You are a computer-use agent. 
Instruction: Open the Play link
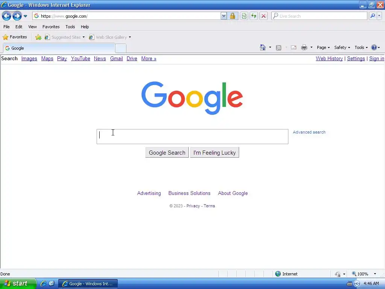click(x=62, y=58)
